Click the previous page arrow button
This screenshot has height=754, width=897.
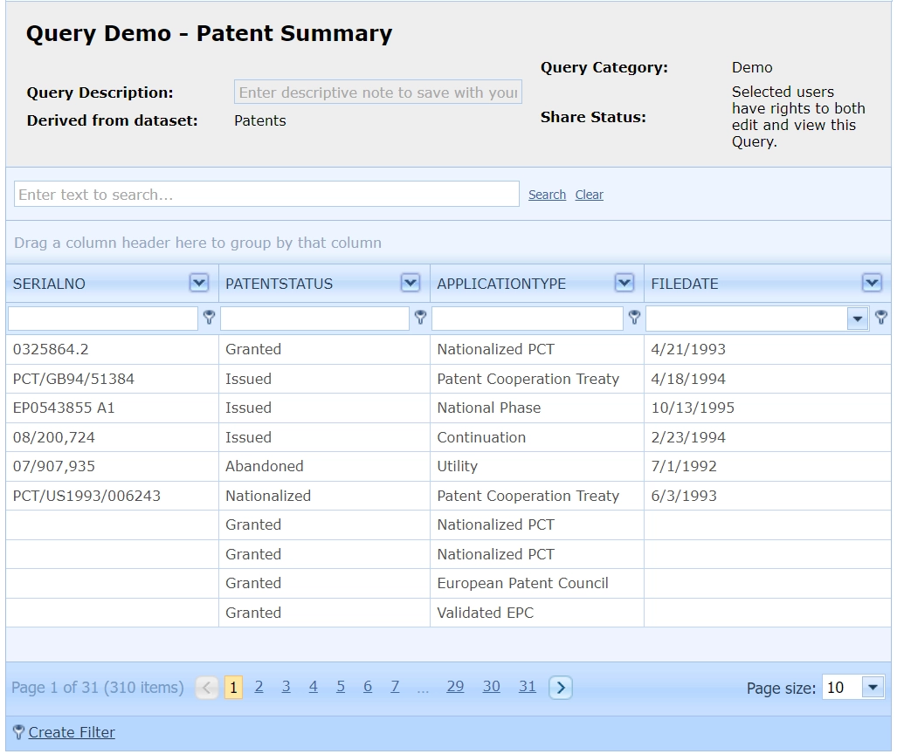[x=207, y=688]
